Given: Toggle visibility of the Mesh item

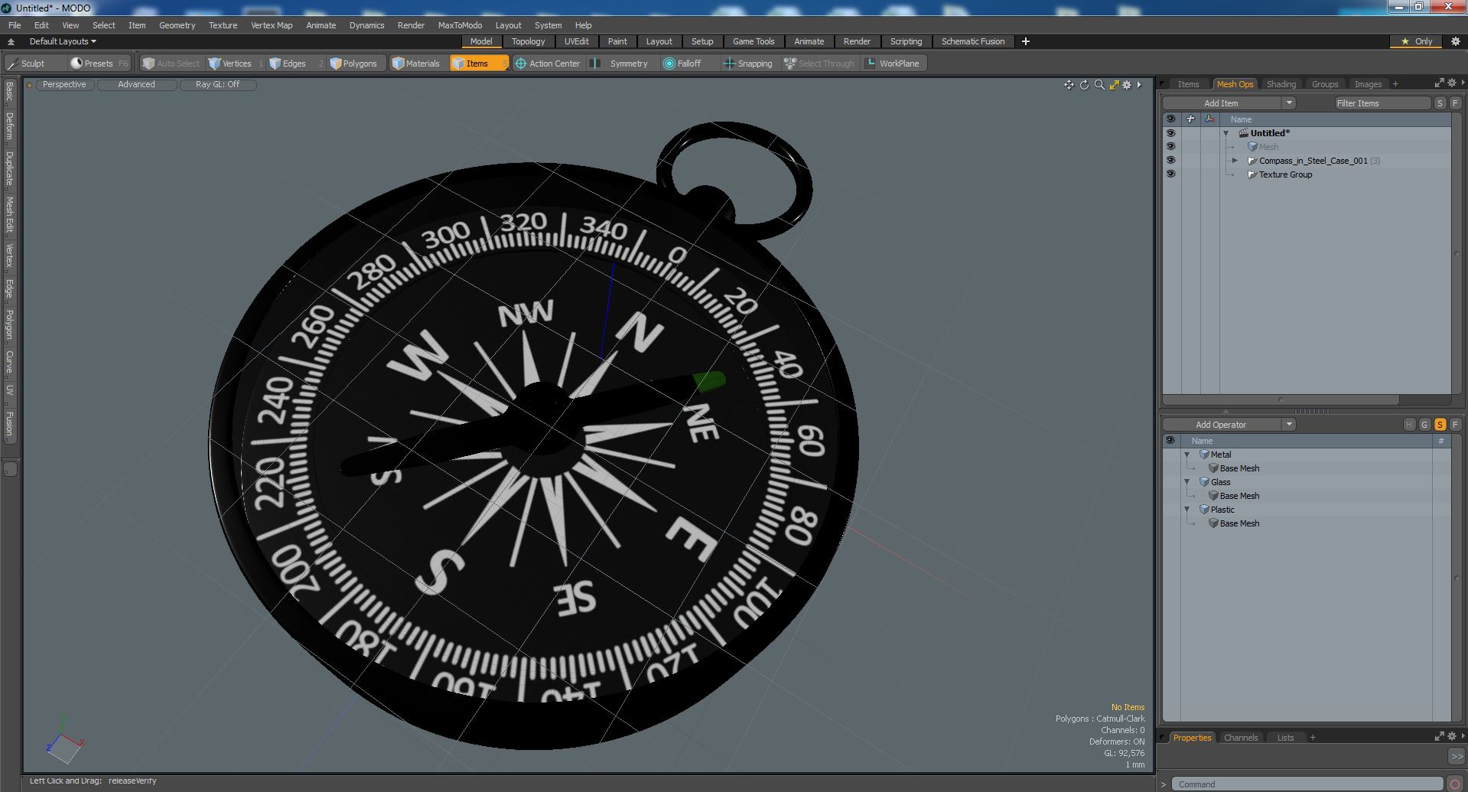Looking at the screenshot, I should (x=1170, y=147).
